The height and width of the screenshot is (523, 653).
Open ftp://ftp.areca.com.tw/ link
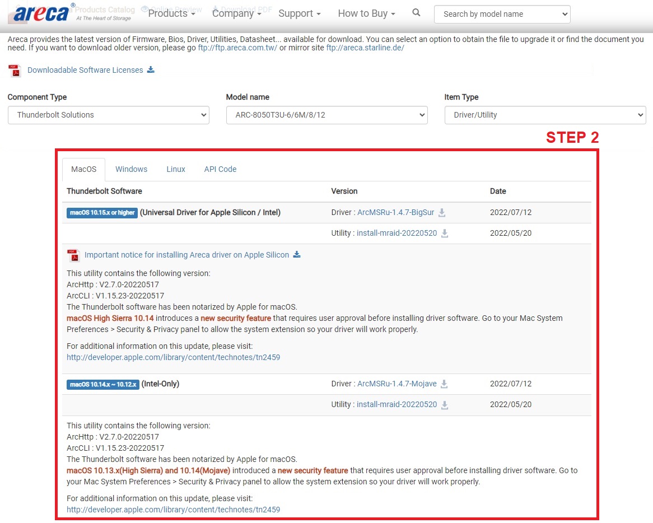(237, 48)
